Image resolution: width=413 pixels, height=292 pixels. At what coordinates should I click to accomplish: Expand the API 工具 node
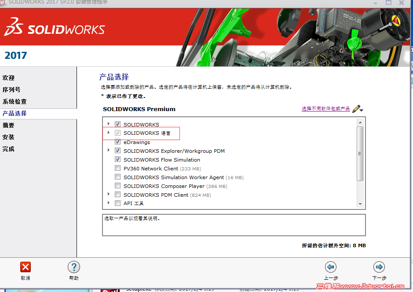pos(109,203)
